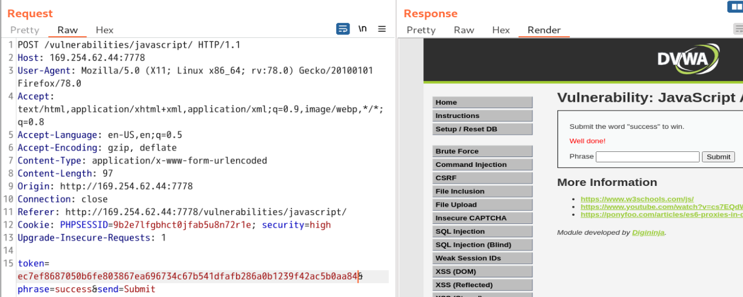Select the Response Raw tab
The width and height of the screenshot is (743, 297).
[x=464, y=30]
